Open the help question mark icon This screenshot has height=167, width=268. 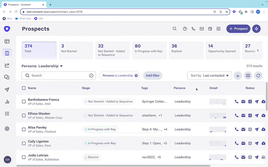point(185,29)
